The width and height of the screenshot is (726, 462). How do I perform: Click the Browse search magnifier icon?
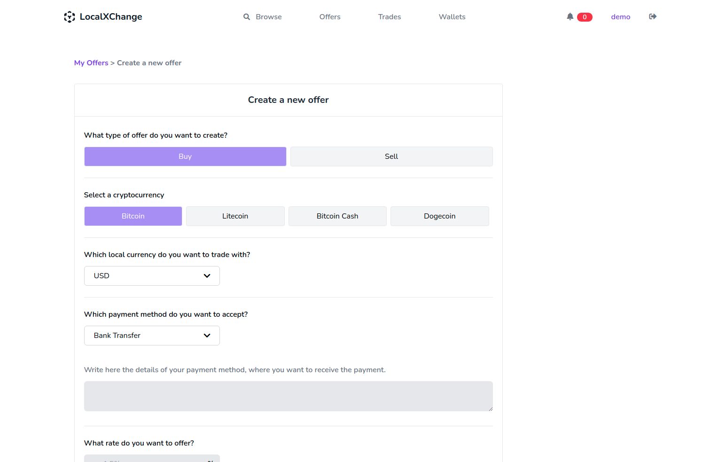247,17
